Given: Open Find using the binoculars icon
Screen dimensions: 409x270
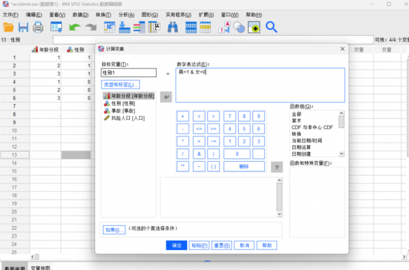Looking at the screenshot, I should [173, 27].
